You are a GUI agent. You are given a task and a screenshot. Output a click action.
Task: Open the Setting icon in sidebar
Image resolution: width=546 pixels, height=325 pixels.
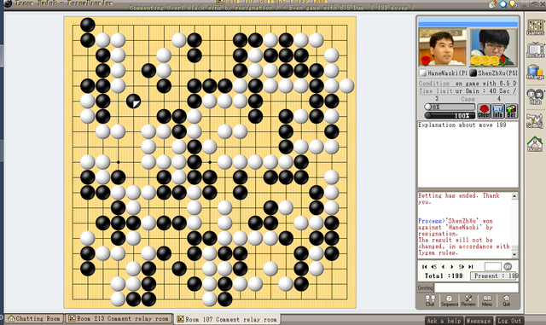tap(535, 120)
